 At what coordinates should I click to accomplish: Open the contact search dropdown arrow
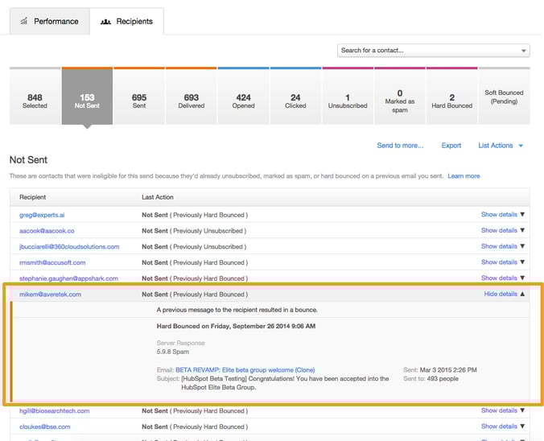click(524, 51)
